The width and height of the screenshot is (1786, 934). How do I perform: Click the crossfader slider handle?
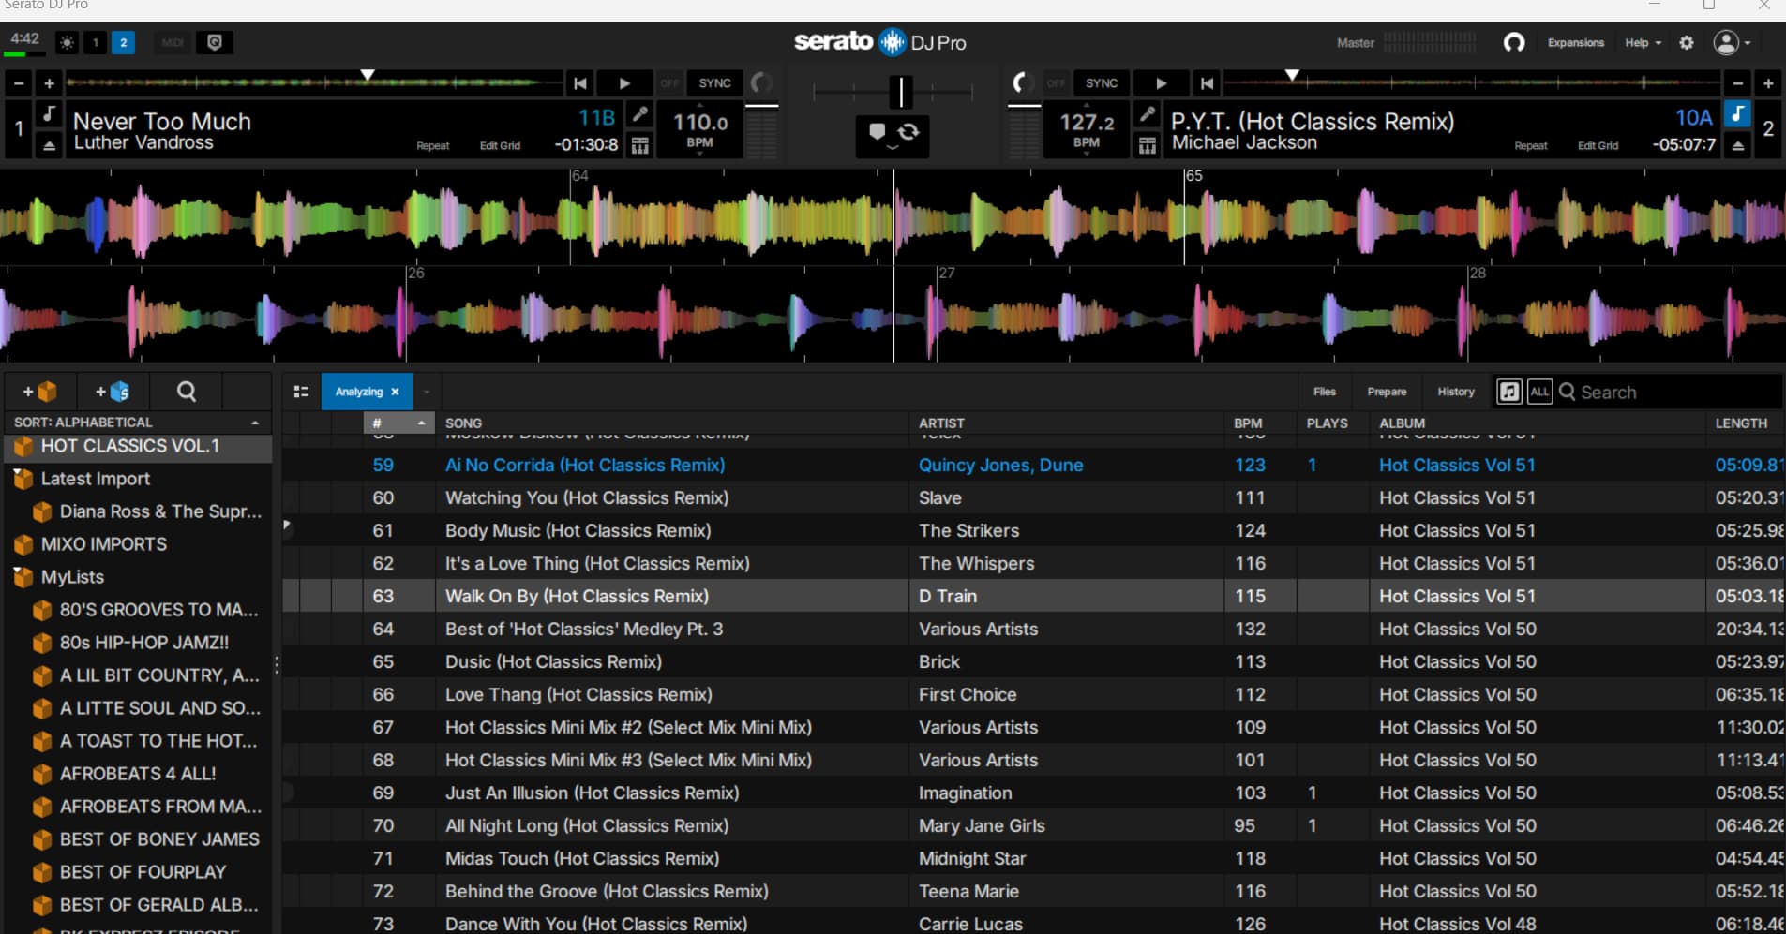(900, 92)
